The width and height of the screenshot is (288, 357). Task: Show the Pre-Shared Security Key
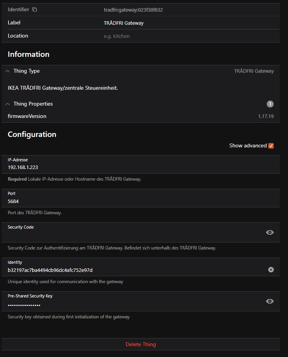(270, 301)
